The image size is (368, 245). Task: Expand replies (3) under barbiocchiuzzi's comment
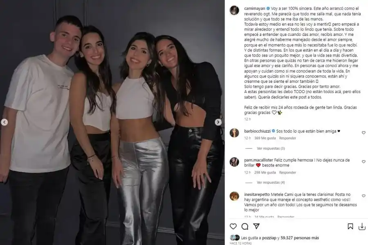tap(271, 148)
